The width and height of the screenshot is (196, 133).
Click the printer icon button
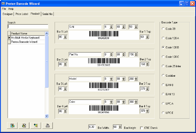48,126
